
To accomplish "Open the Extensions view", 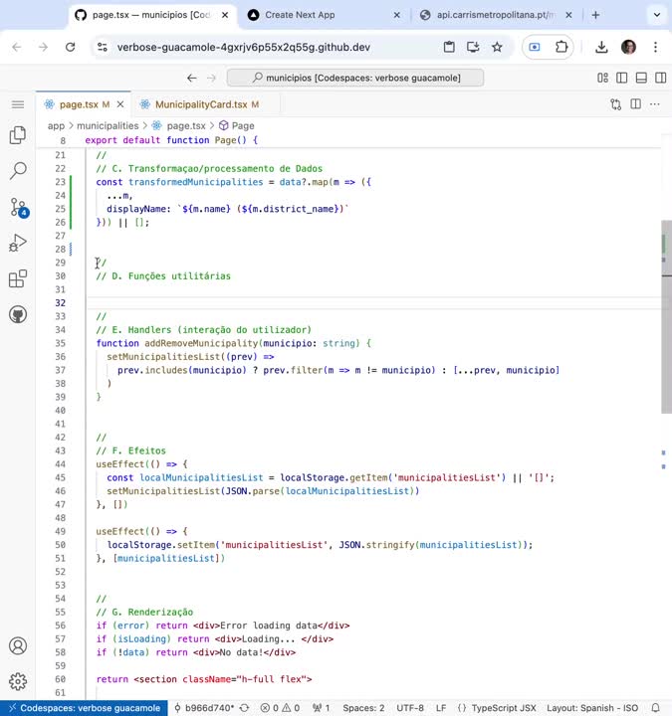I will pyautogui.click(x=18, y=278).
